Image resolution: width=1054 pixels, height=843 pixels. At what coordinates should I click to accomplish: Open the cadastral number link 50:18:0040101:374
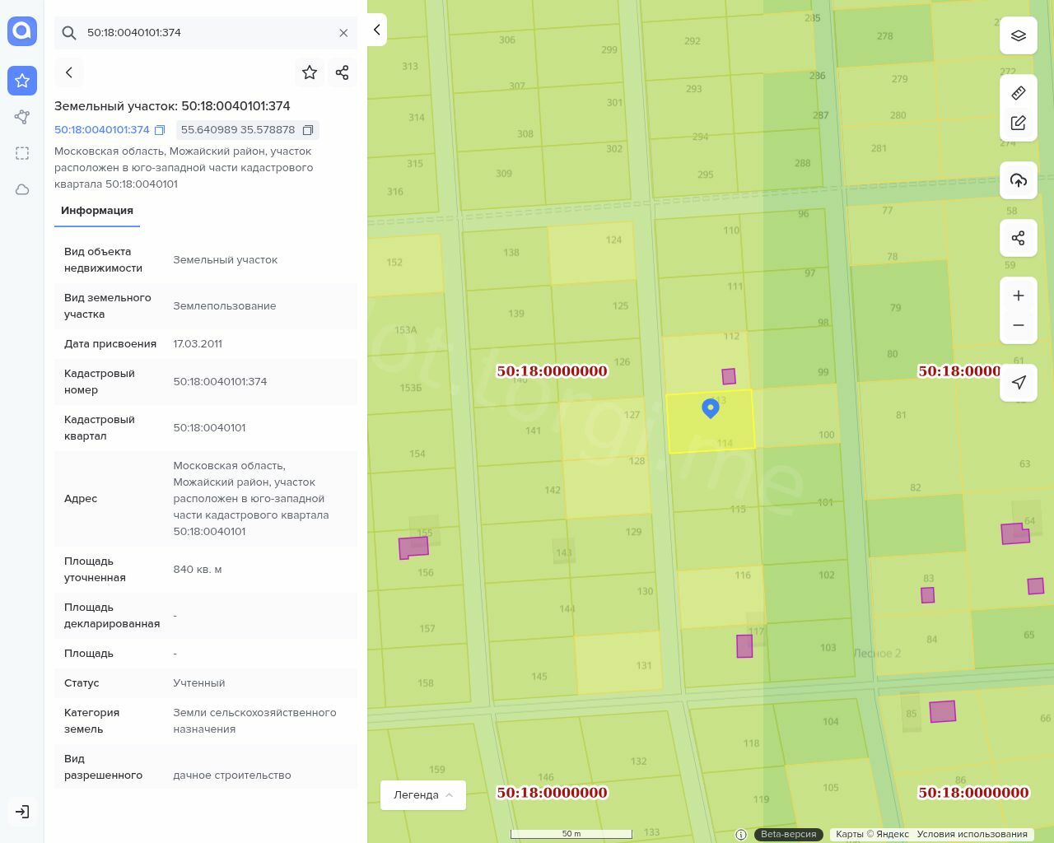click(102, 130)
